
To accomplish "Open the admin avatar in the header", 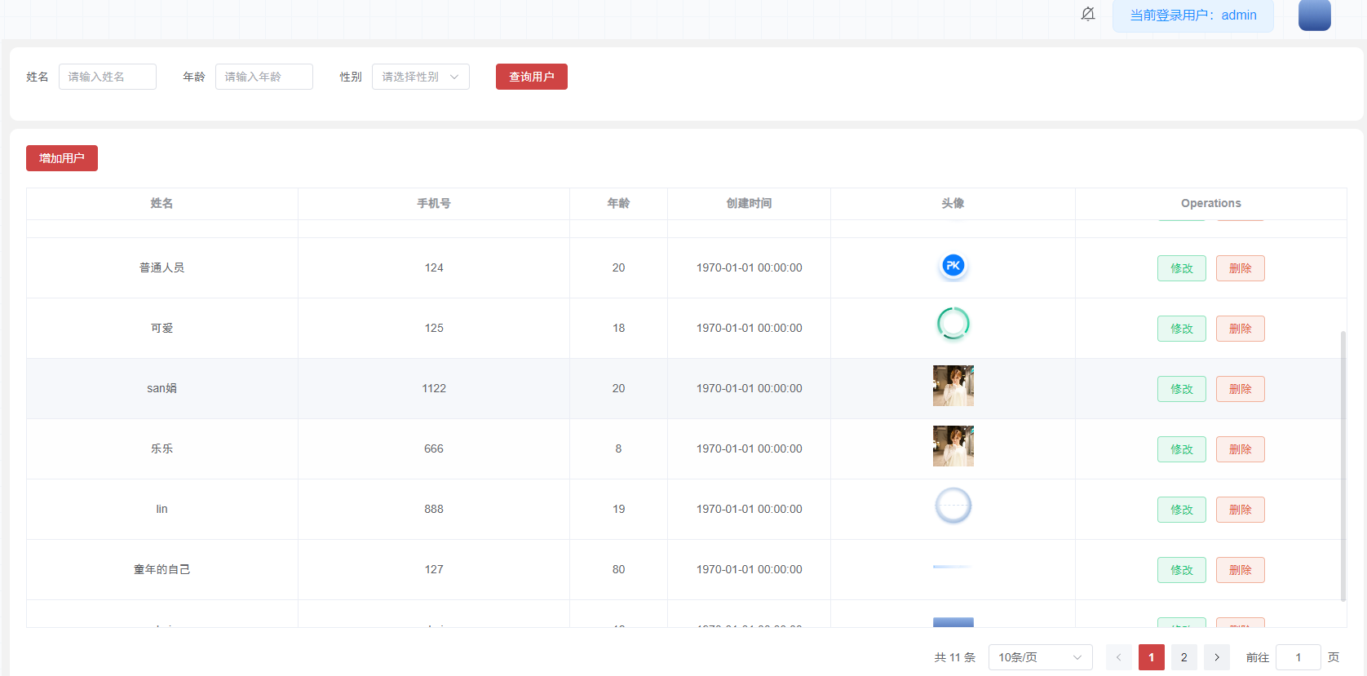I will coord(1315,15).
